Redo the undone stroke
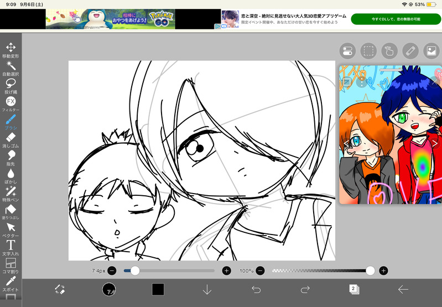The height and width of the screenshot is (307, 442). [305, 289]
